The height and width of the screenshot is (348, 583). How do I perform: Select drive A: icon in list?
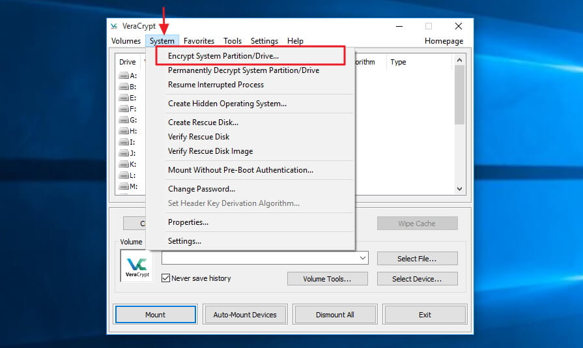tap(124, 76)
